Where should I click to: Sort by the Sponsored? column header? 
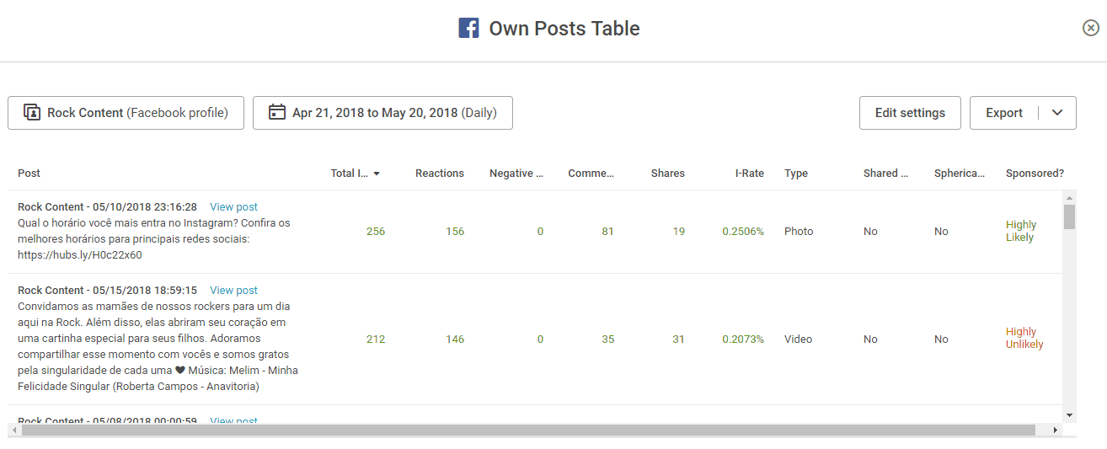tap(1035, 174)
